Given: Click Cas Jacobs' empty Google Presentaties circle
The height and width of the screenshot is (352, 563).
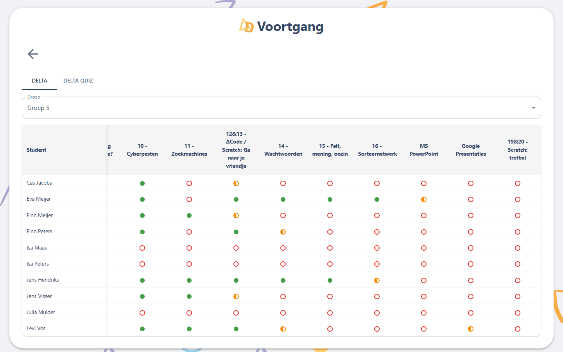Looking at the screenshot, I should coord(471,183).
